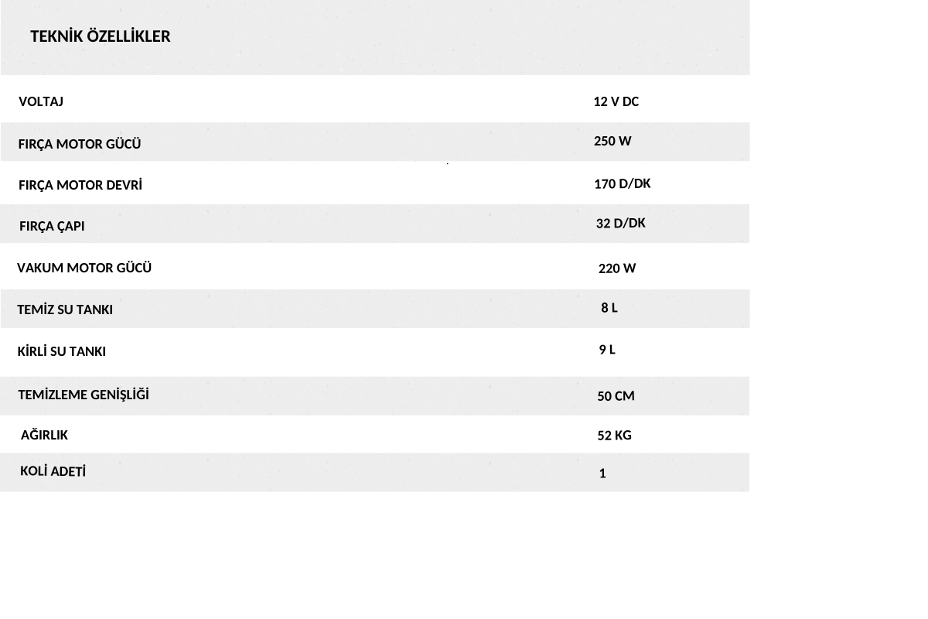This screenshot has width=928, height=619.
Task: Click the 9 L value
Action: 607,350
